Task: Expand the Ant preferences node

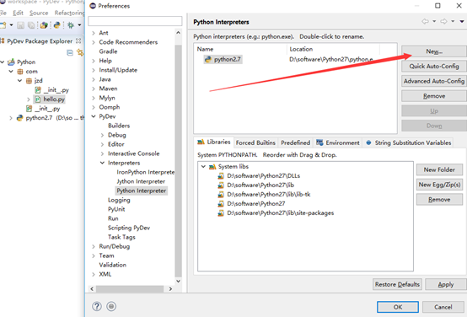Action: 94,33
